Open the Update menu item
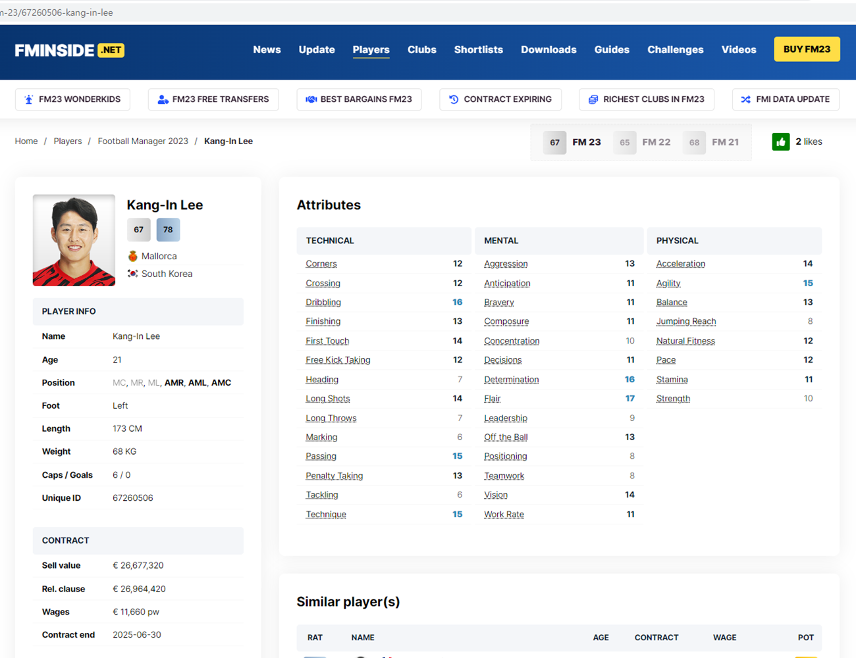The width and height of the screenshot is (856, 658). click(x=317, y=50)
